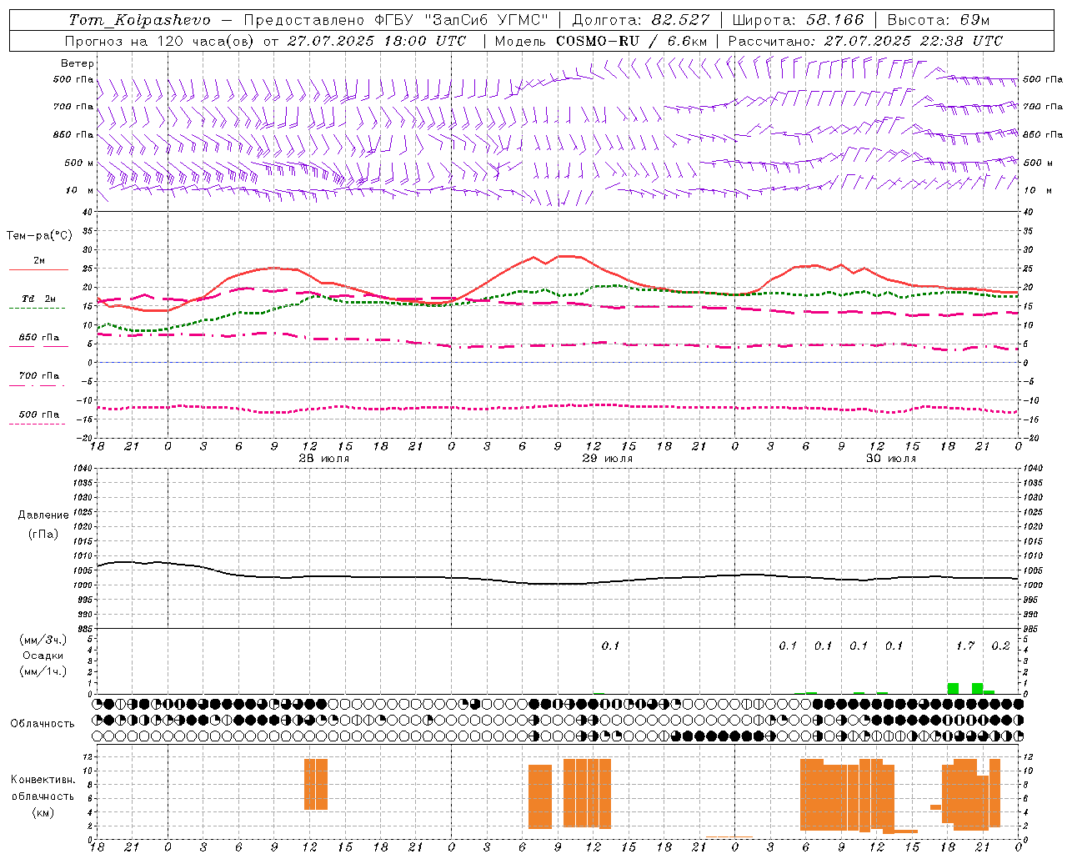Click the dash-dot line sample for 700 гПа legend
Image resolution: width=1067 pixels, height=854 pixels.
click(38, 386)
